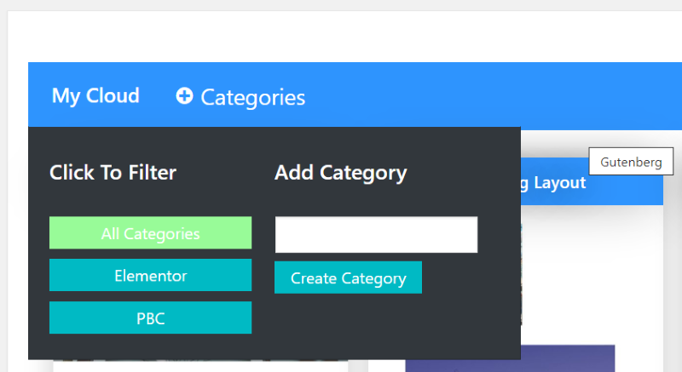Select the white template thumbnail below the panel

(200, 366)
